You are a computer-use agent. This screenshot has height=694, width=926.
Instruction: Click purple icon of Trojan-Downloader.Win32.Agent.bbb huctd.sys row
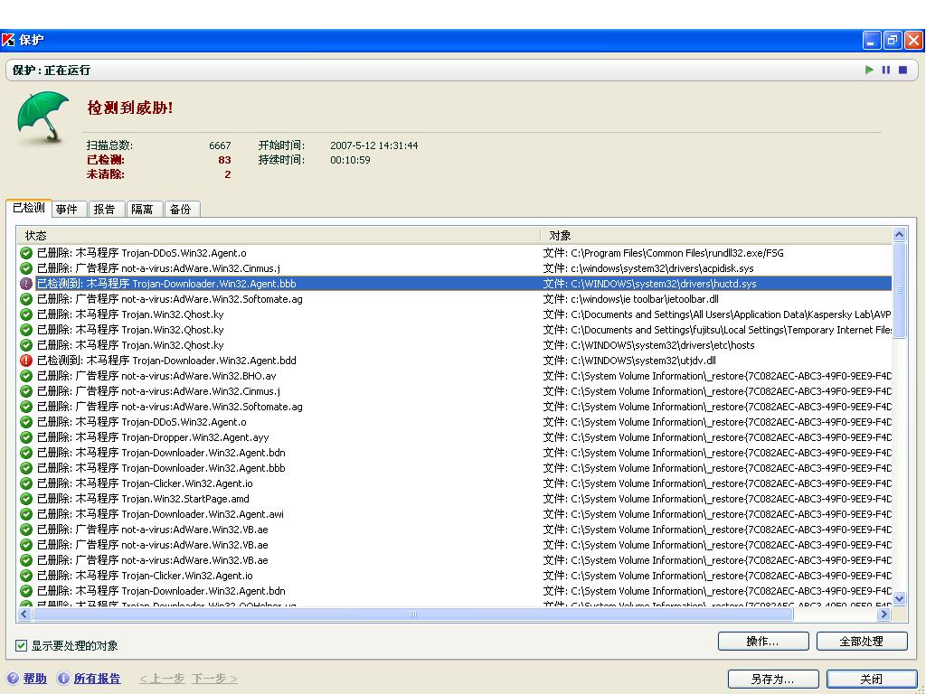point(26,284)
